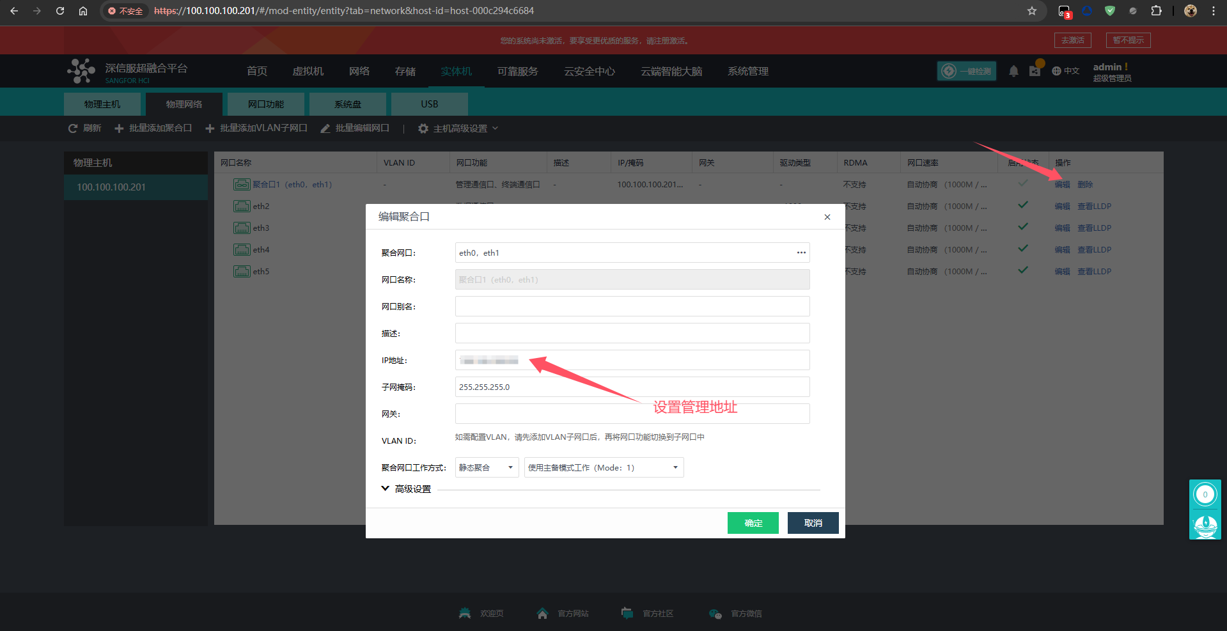The height and width of the screenshot is (631, 1227).
Task: Open the 虚拟机 menu
Action: click(308, 71)
